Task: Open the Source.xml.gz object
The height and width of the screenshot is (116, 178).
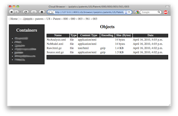Action: (x=55, y=52)
